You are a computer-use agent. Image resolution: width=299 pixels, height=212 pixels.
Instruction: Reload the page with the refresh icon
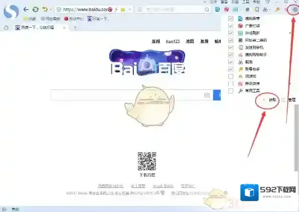pyautogui.click(x=36, y=9)
